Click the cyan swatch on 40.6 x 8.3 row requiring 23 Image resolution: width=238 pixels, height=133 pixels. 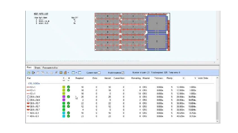click(64, 116)
